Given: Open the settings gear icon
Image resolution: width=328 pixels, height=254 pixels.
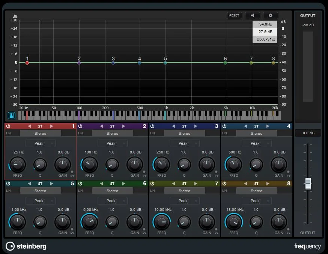Looking at the screenshot, I should tap(271, 15).
